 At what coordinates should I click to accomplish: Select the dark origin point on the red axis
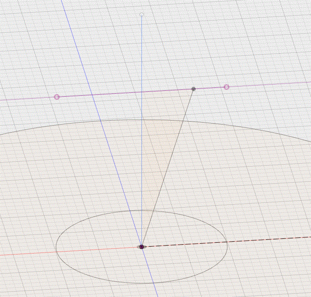141,247
